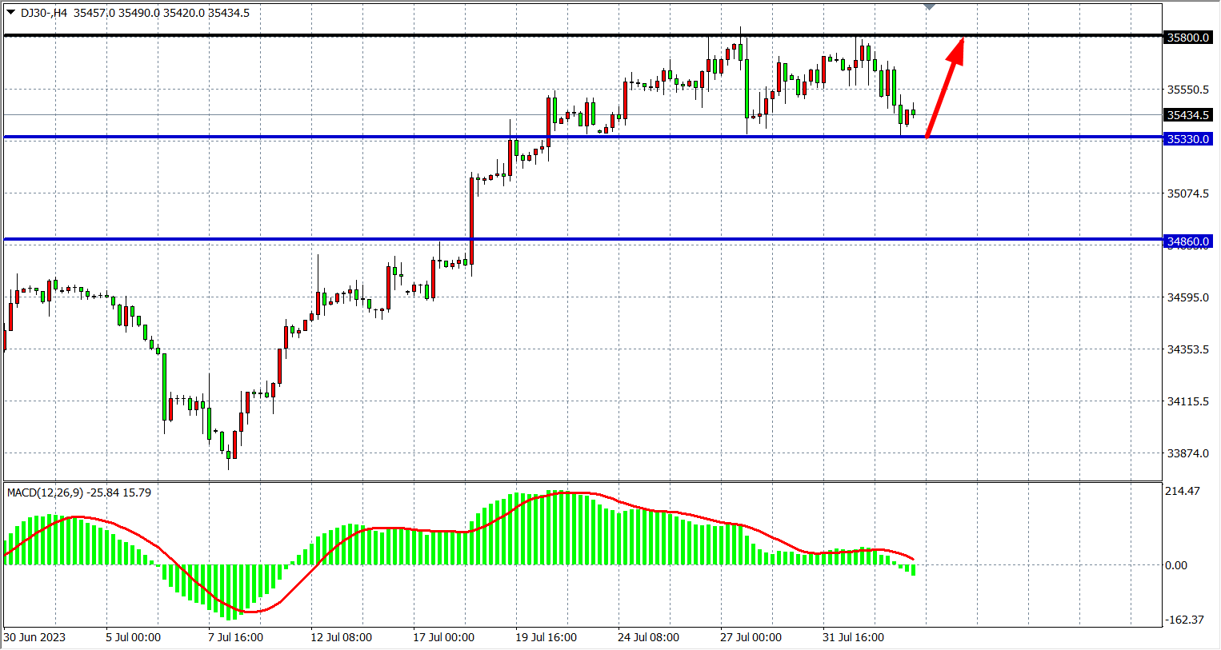
Task: Select the blue 34860.0 level tag
Action: coord(1188,241)
